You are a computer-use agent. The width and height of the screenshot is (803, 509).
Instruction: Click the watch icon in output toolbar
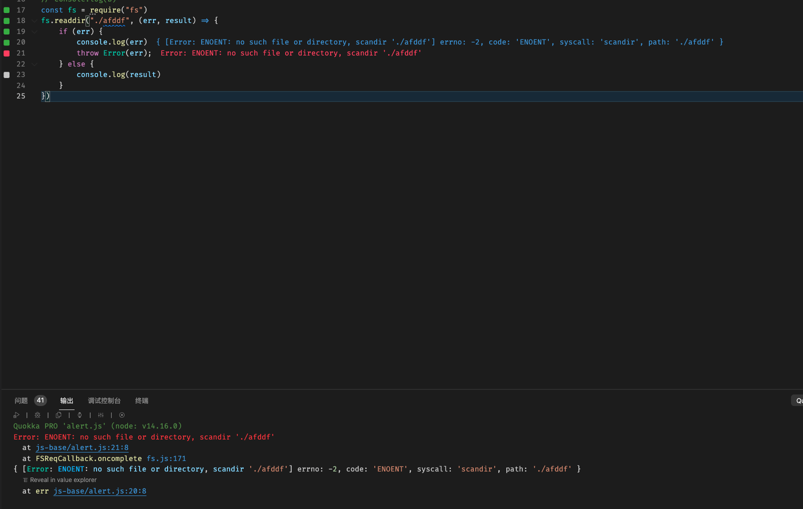point(80,415)
